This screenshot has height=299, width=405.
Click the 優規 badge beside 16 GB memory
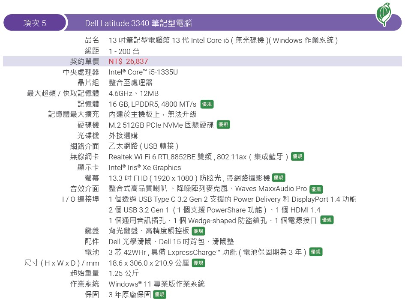coord(207,105)
